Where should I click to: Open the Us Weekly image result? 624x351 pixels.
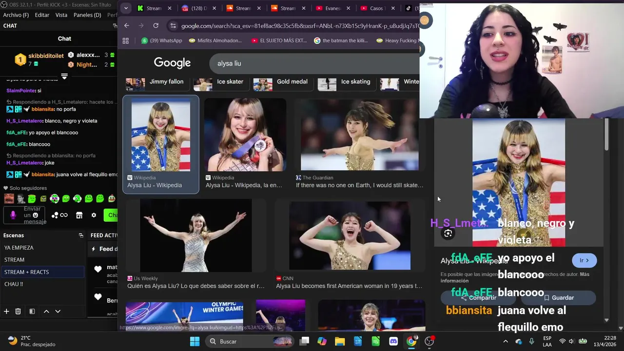pyautogui.click(x=196, y=235)
